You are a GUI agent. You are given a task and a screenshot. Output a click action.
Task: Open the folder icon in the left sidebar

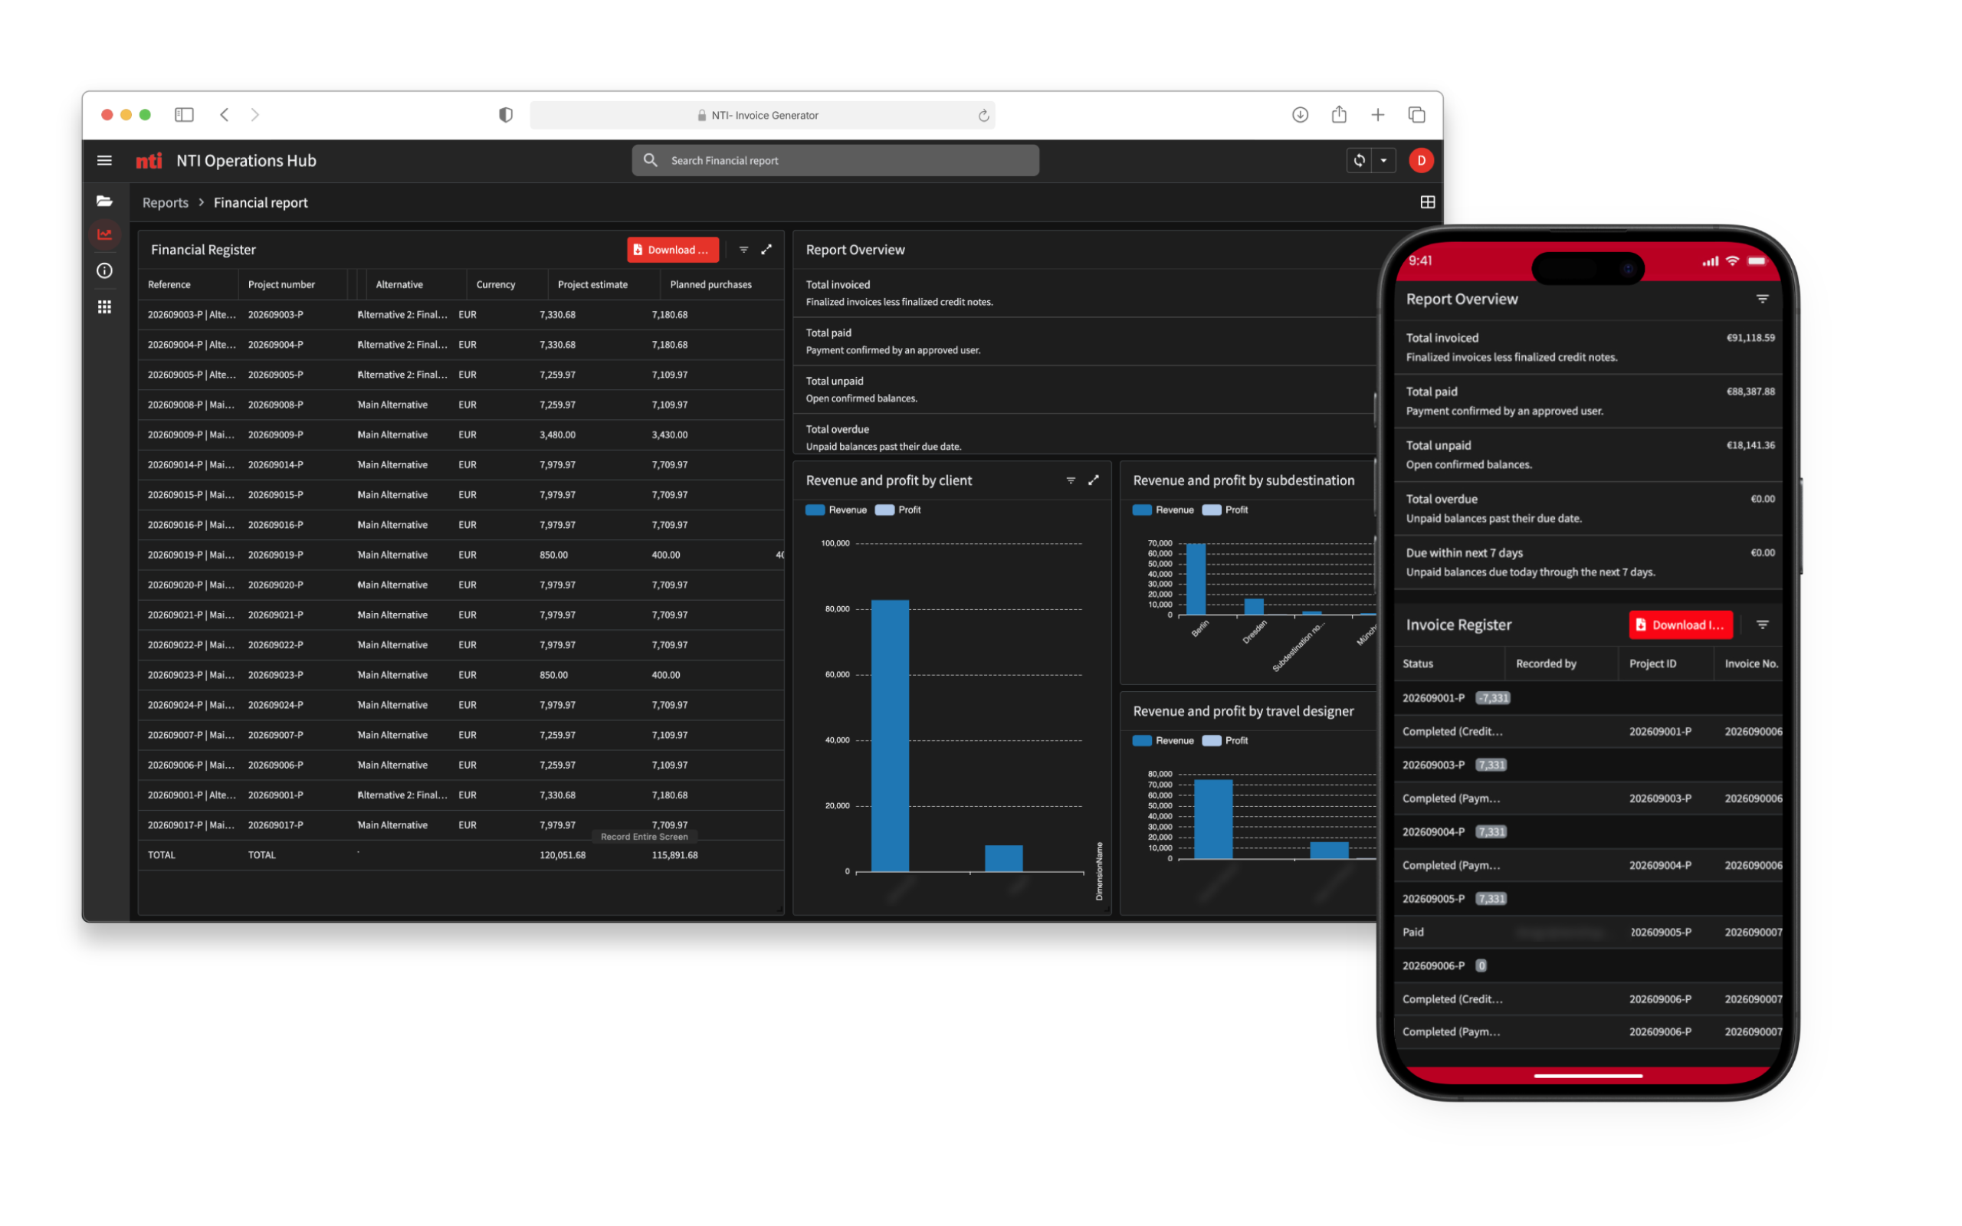pyautogui.click(x=104, y=200)
